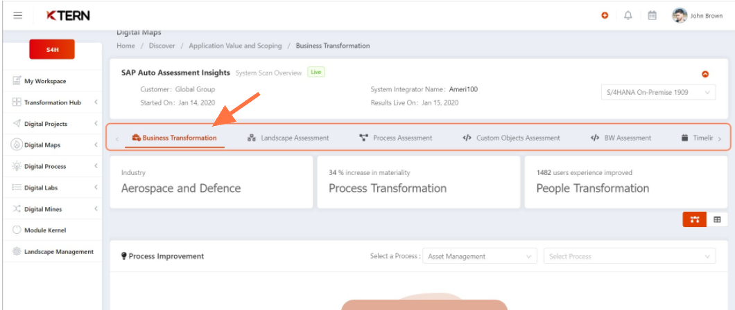Viewport: 735px width, 310px height.
Task: Click the Discover breadcrumb link
Action: pyautogui.click(x=162, y=46)
